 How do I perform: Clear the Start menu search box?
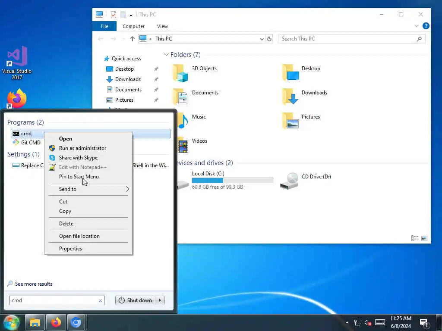click(100, 300)
